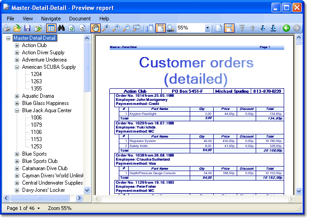Select the Blue Sports Club item

(x=40, y=161)
